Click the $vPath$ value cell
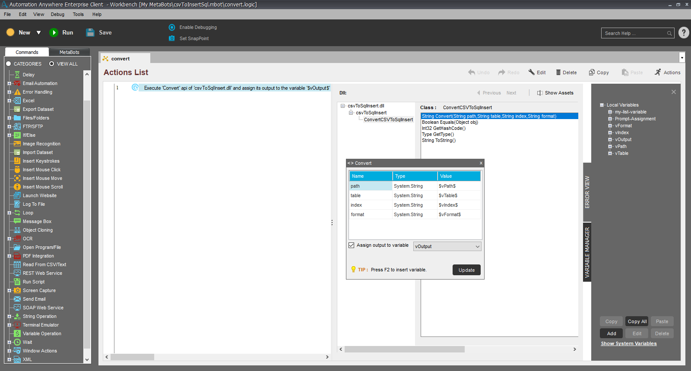The height and width of the screenshot is (371, 691). pos(459,186)
